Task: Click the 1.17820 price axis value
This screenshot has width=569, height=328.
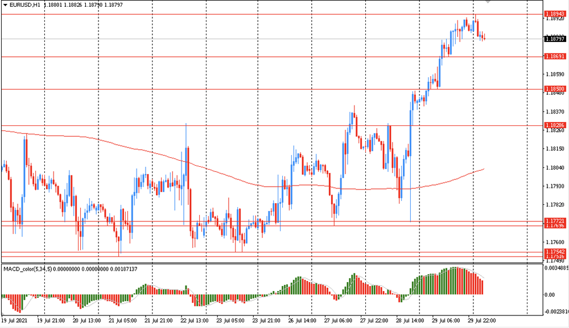Action: tap(555, 205)
